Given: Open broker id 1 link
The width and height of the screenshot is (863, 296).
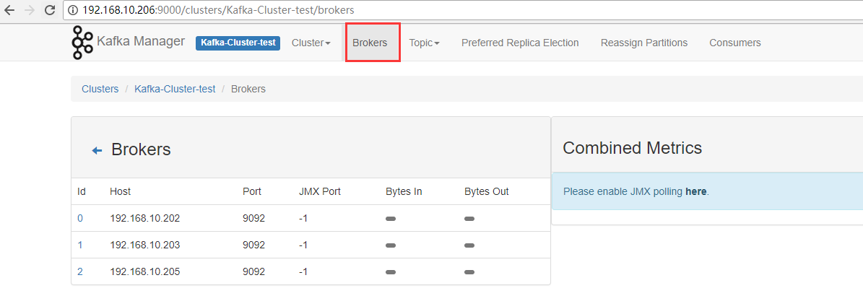Looking at the screenshot, I should (80, 245).
